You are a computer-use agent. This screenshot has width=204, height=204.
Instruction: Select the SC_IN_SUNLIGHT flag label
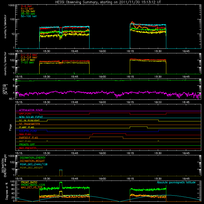pos(29,120)
